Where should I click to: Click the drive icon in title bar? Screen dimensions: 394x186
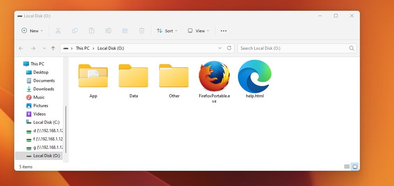tap(20, 16)
